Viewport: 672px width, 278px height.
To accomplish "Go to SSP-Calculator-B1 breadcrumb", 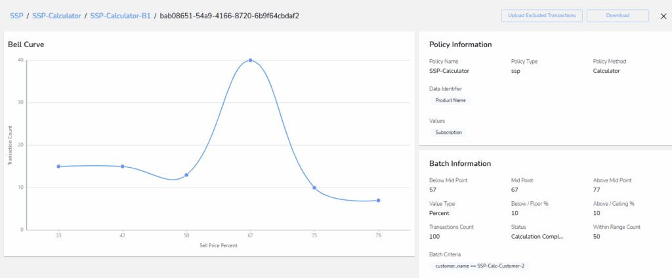I will pos(119,16).
